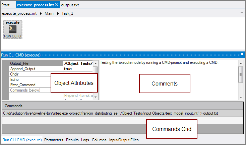
Task: Click the Output_File value '/Object Tests/'
Action: click(x=78, y=63)
